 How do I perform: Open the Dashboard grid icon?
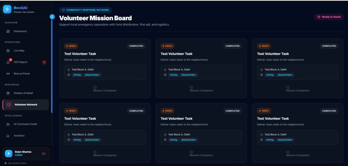[x=8, y=31]
